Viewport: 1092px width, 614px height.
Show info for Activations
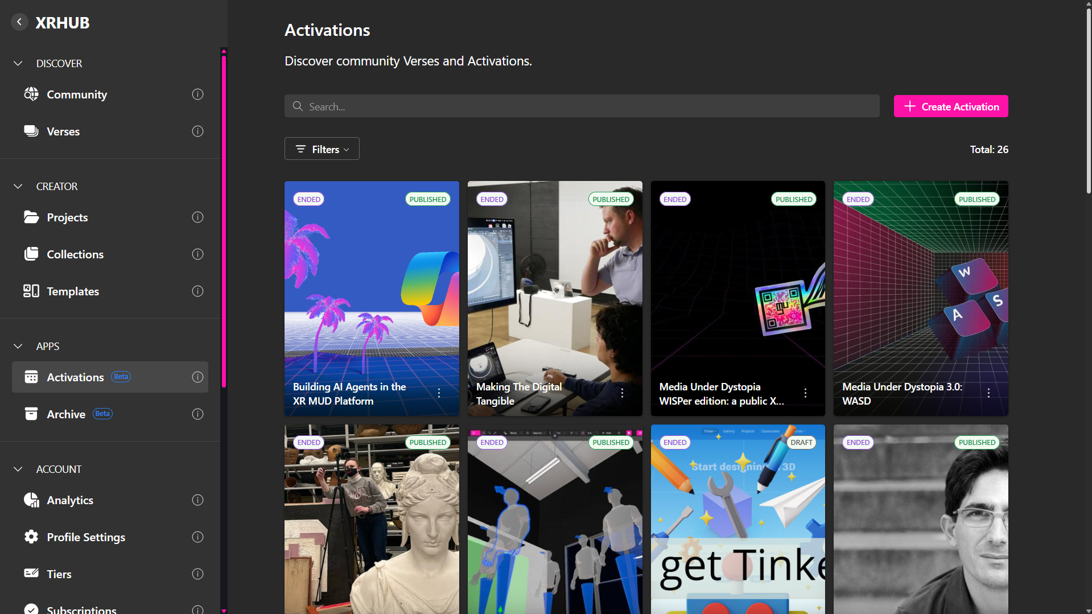click(x=197, y=377)
